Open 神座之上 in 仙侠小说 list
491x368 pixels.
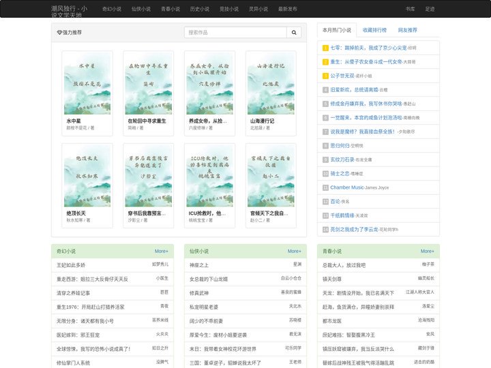(199, 265)
